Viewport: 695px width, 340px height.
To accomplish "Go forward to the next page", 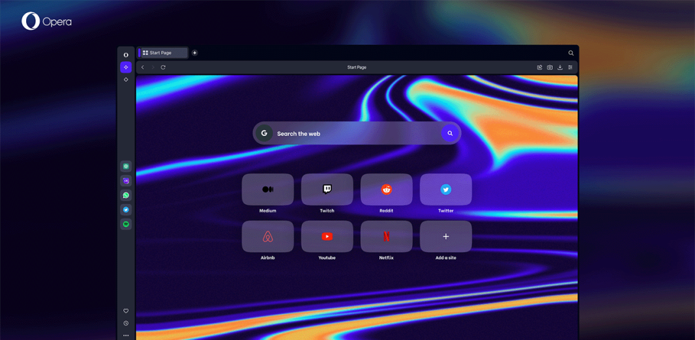I will (153, 67).
